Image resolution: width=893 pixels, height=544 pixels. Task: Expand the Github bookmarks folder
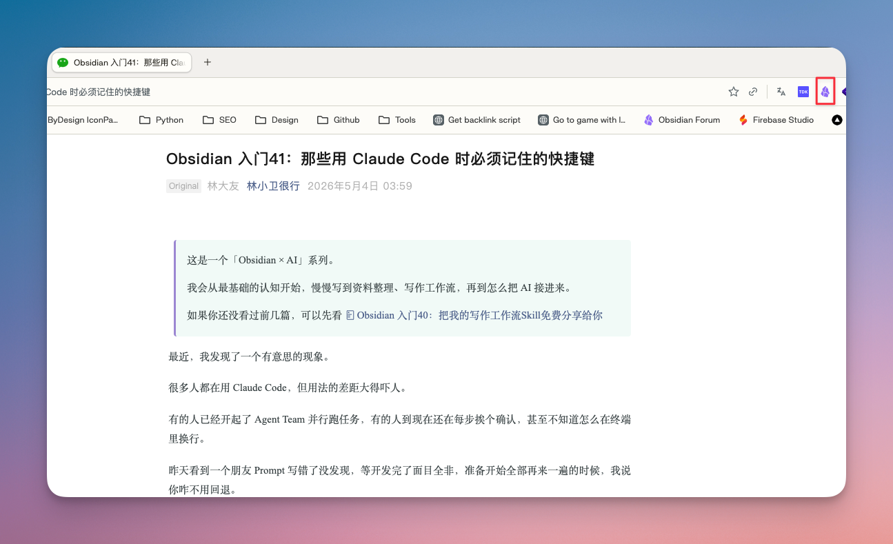[339, 120]
